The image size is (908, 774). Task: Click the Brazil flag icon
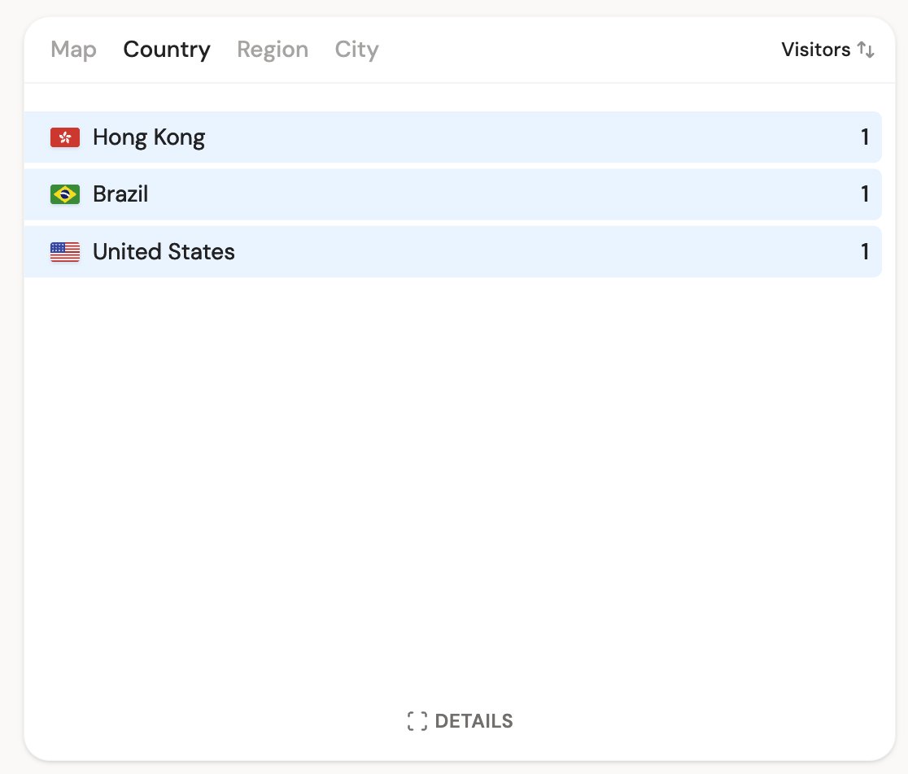point(64,193)
